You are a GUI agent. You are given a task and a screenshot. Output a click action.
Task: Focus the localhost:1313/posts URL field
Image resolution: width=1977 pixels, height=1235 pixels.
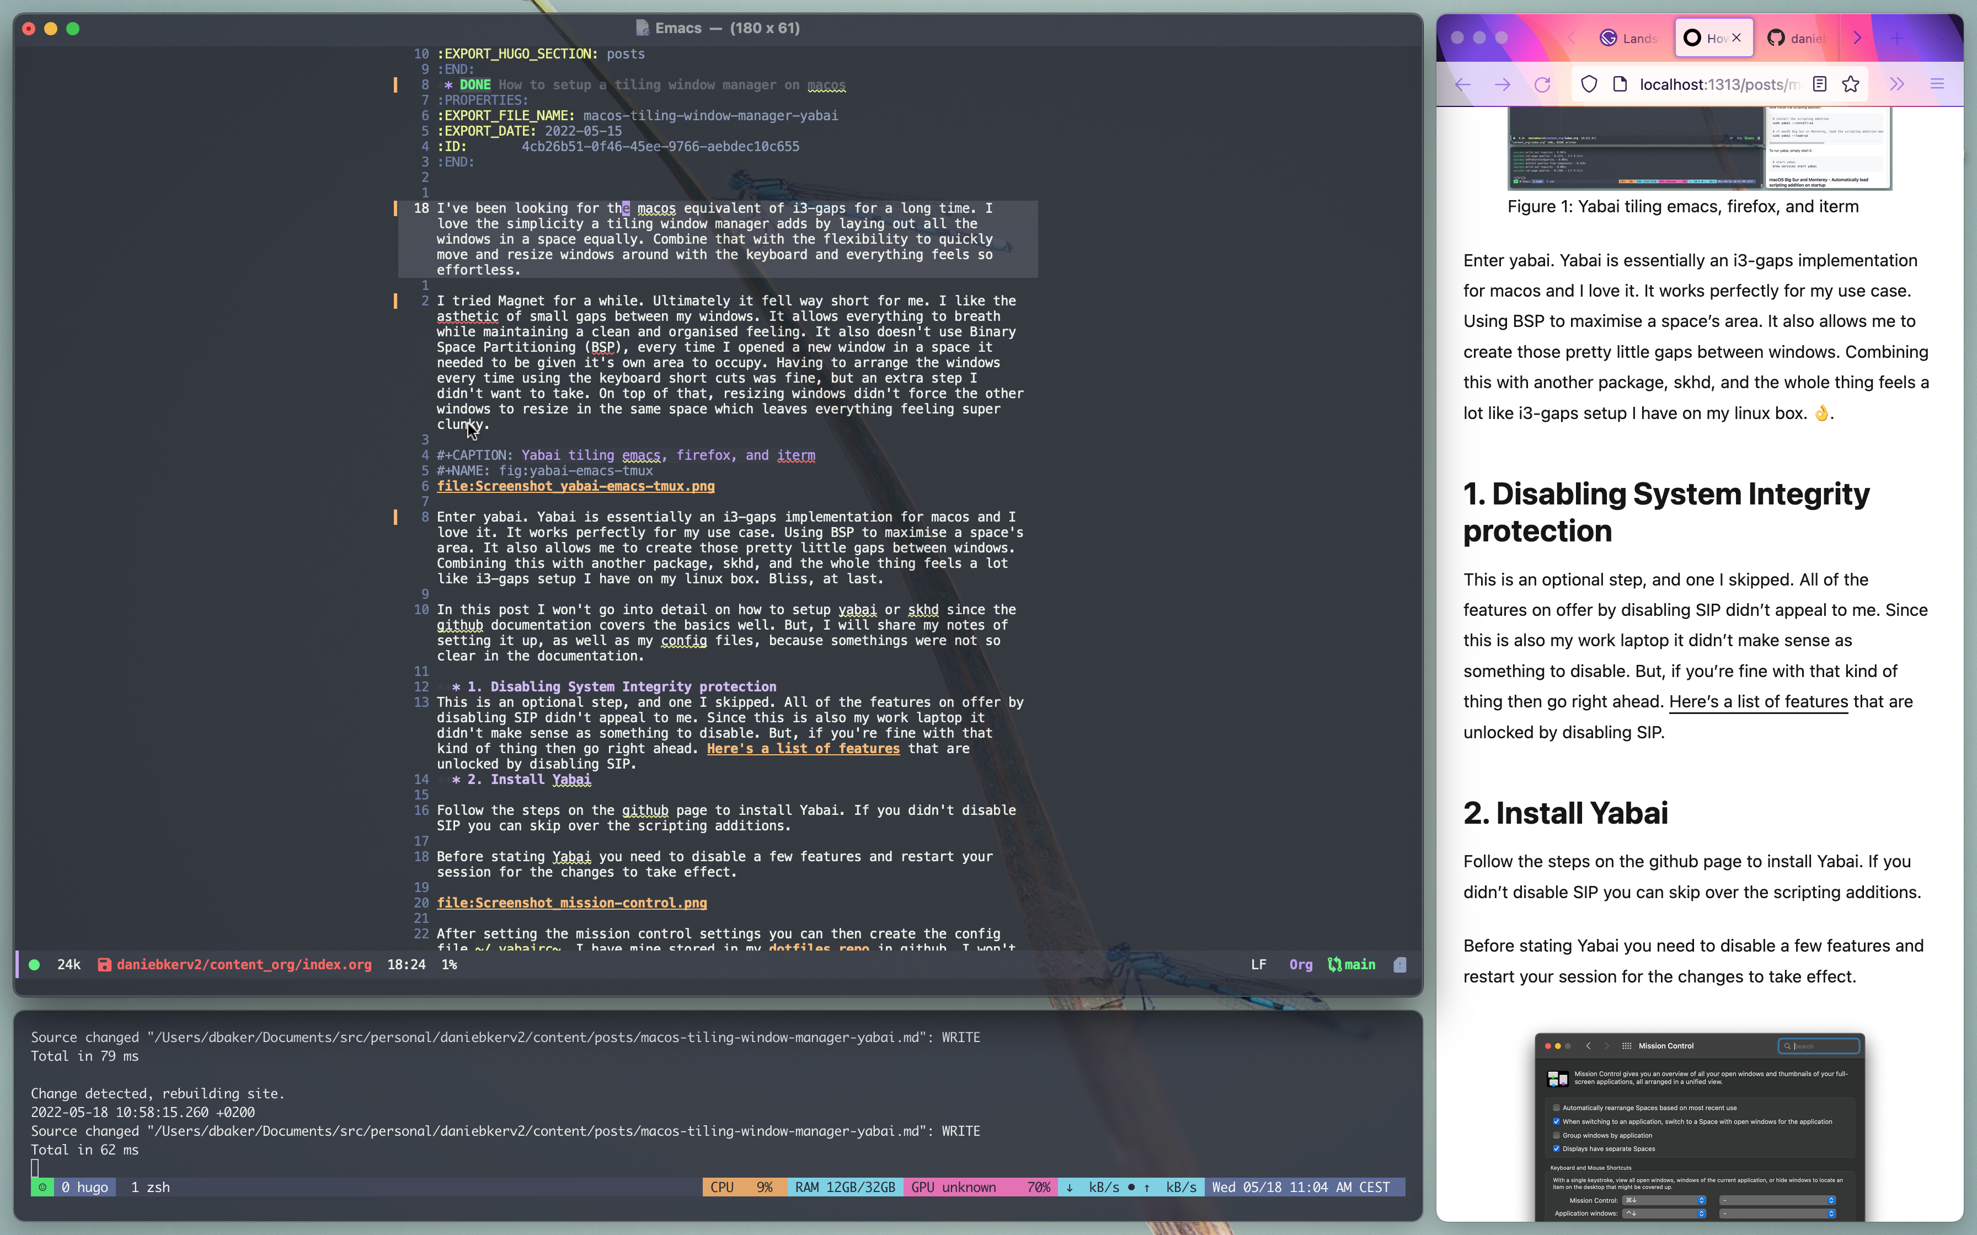(x=1719, y=84)
